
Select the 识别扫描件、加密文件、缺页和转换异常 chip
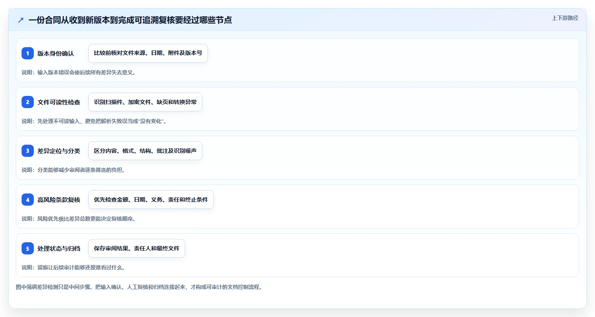click(x=145, y=102)
